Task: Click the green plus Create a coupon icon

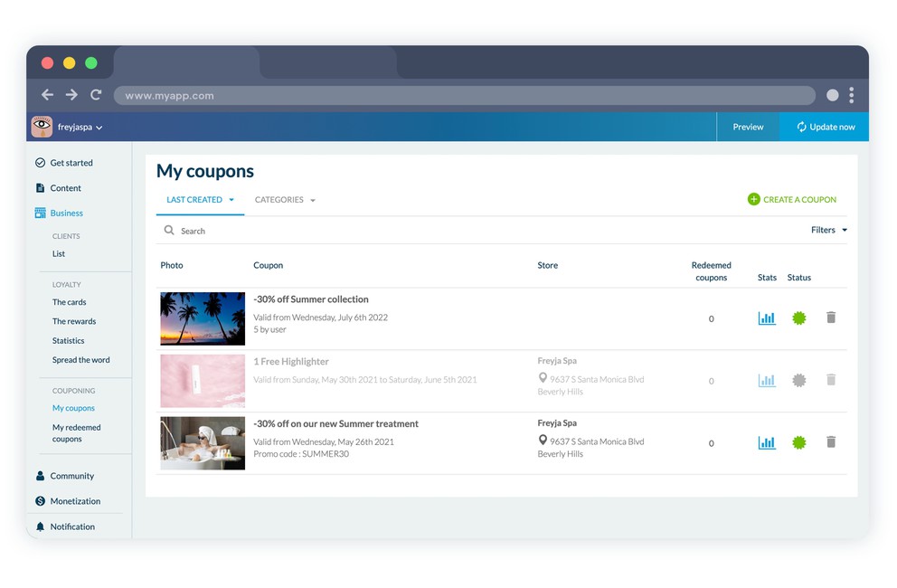Action: point(754,200)
